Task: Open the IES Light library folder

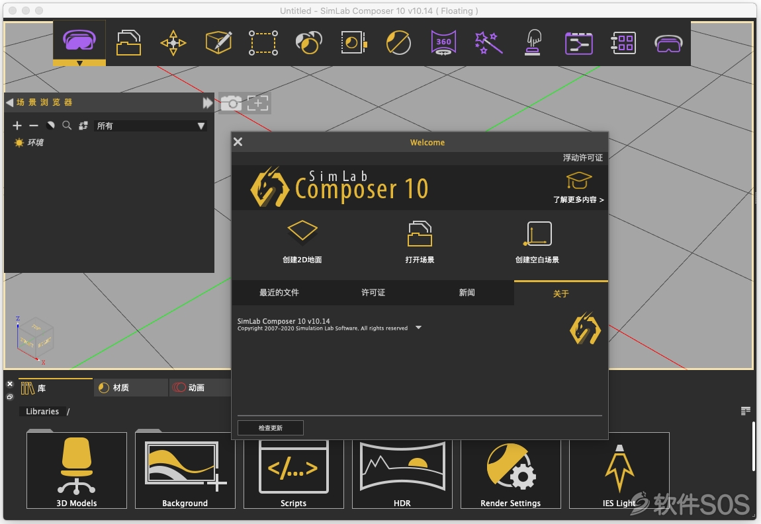Action: point(619,470)
